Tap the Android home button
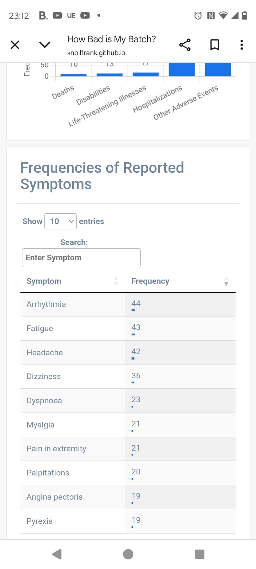This screenshot has height=569, width=256. pyautogui.click(x=128, y=554)
